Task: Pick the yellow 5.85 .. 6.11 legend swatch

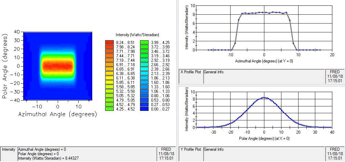Action: point(109,83)
